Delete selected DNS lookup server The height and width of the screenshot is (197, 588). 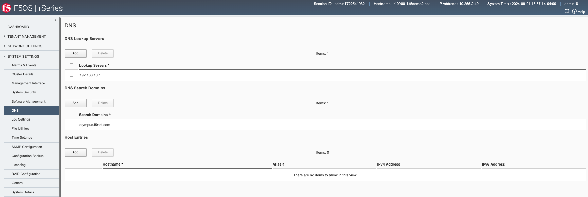tap(103, 53)
